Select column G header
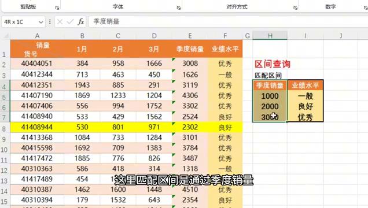Image resolution: width=368 pixels, height=208 pixels. [x=248, y=36]
